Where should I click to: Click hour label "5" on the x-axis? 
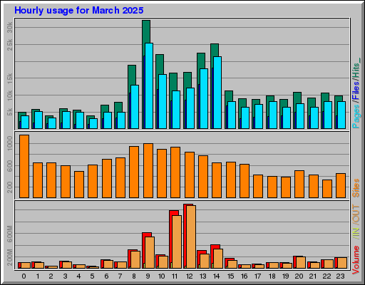click(x=92, y=276)
